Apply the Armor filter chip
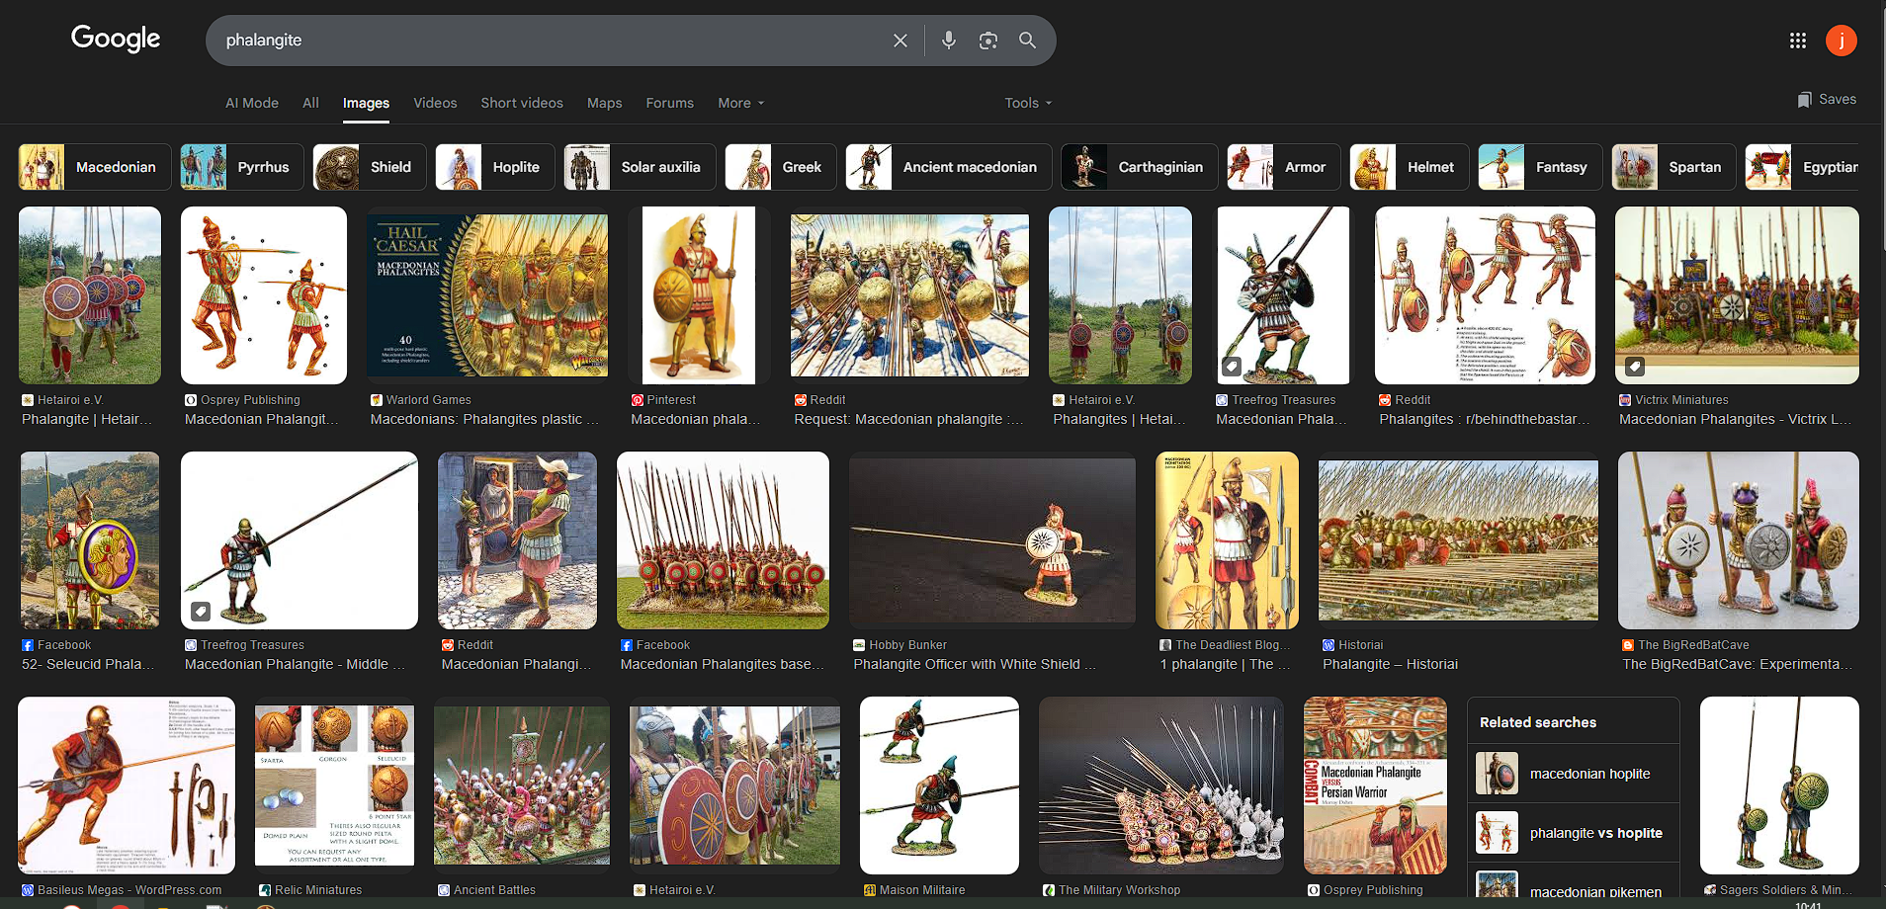Screen dimensions: 1886x909 1284,167
